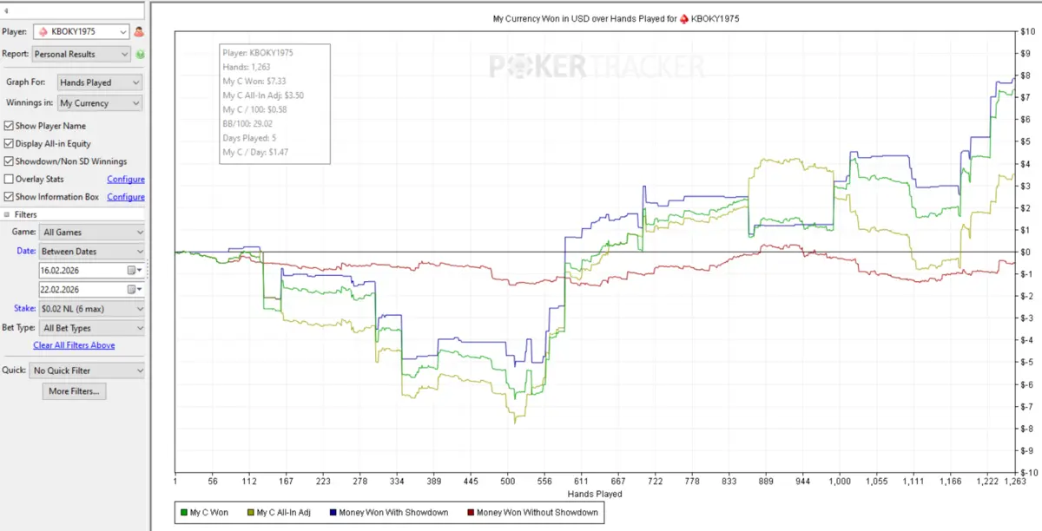1042x531 pixels.
Task: Toggle Showdown/Non SD Winnings checkbox
Action: (x=9, y=161)
